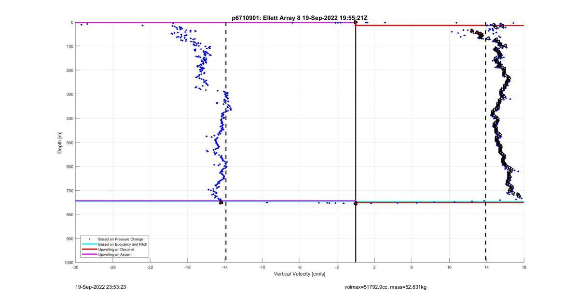
Task: Click the x-axis tick label '-30'
Action: pos(75,267)
